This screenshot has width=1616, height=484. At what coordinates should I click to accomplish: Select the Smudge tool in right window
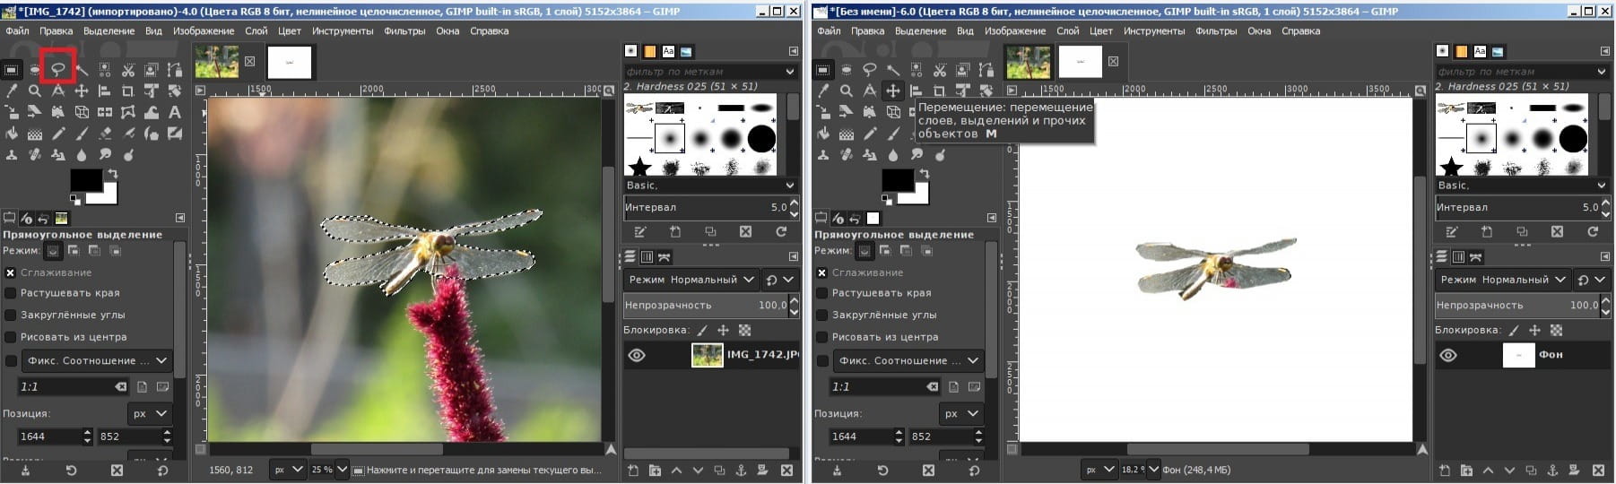pos(916,155)
